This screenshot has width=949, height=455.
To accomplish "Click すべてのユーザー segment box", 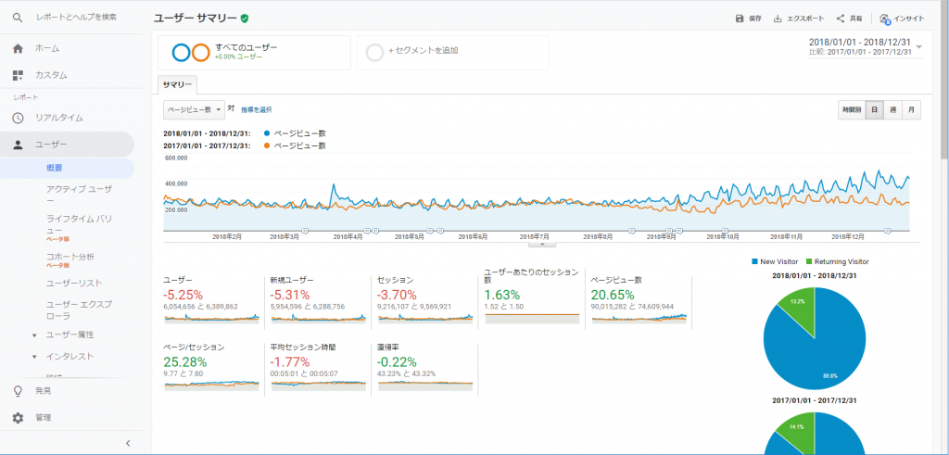I will (x=254, y=53).
